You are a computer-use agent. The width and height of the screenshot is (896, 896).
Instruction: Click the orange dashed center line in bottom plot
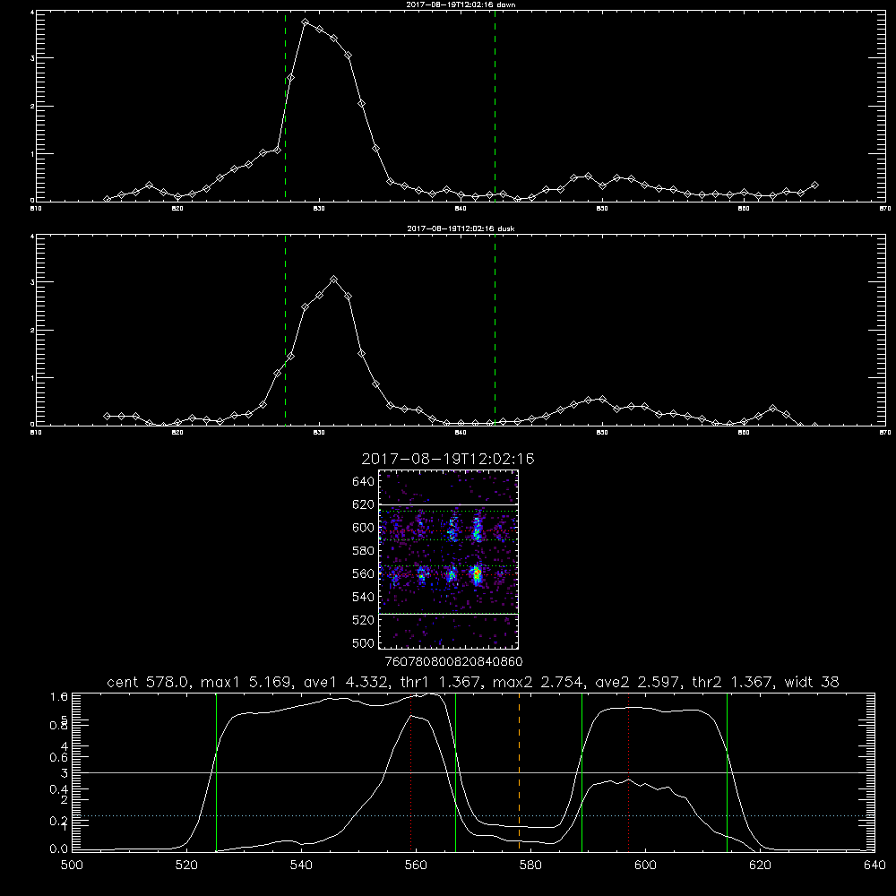[519, 771]
